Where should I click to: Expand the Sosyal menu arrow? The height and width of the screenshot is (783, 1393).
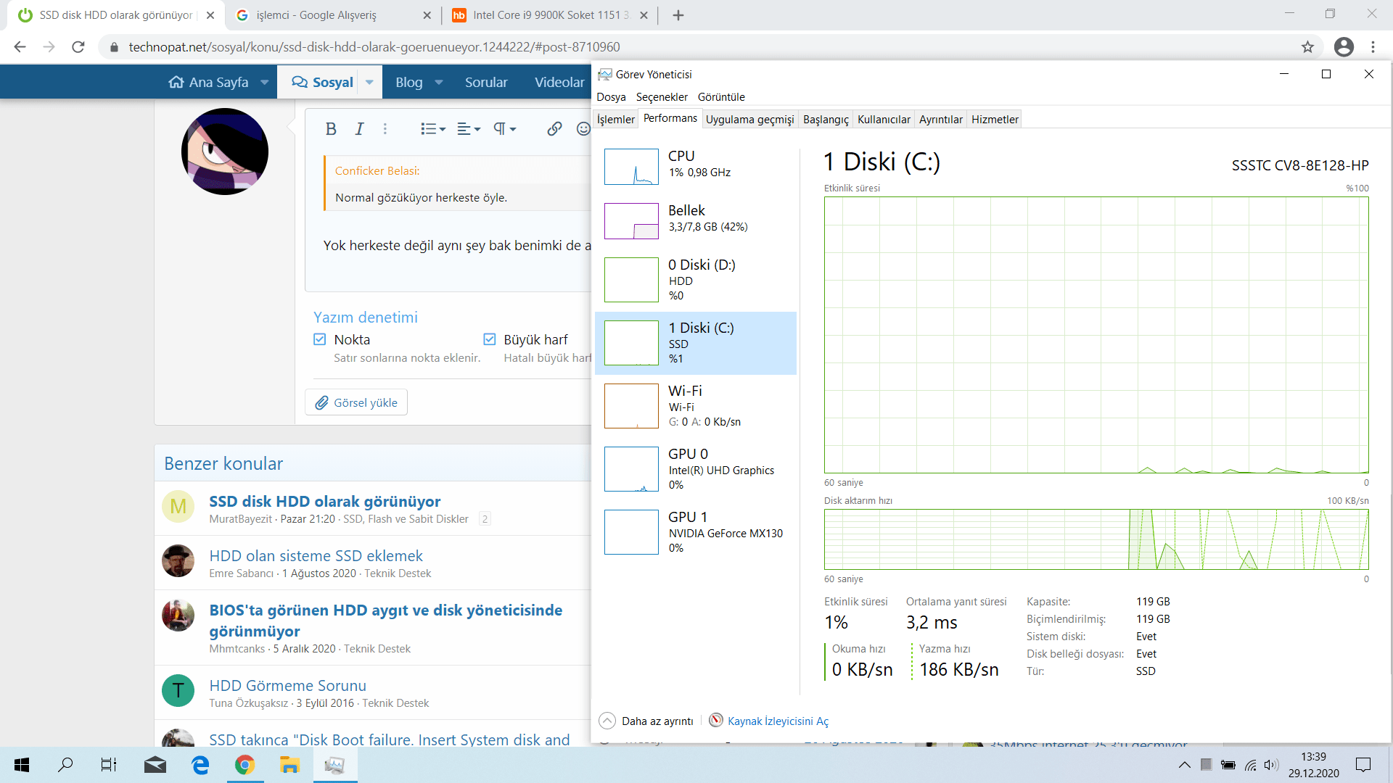click(x=369, y=83)
